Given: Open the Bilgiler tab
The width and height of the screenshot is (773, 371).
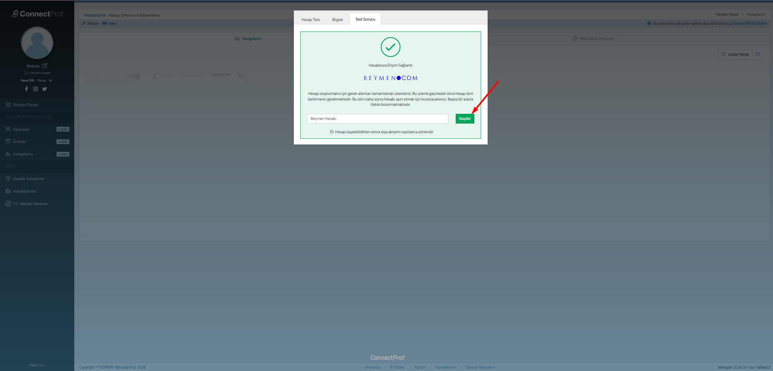Looking at the screenshot, I should click(337, 20).
